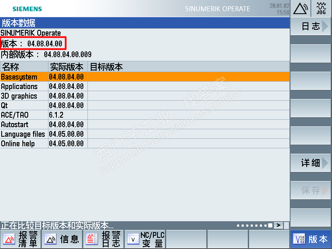Image resolution: width=332 pixels, height=249 pixels.
Task: Open the alarm bell icon at top right
Action: [300, 9]
